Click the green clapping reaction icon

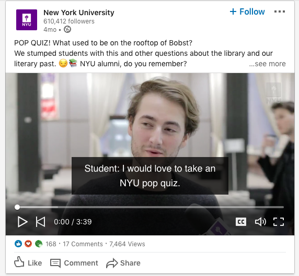click(x=39, y=244)
